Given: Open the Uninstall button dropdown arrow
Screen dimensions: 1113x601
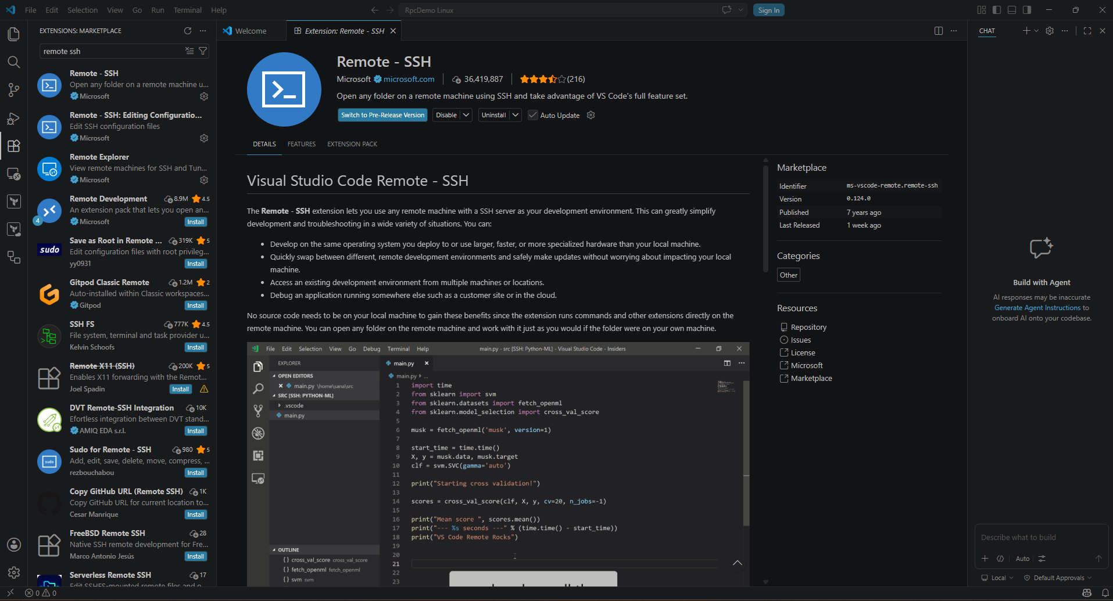Looking at the screenshot, I should pos(516,115).
